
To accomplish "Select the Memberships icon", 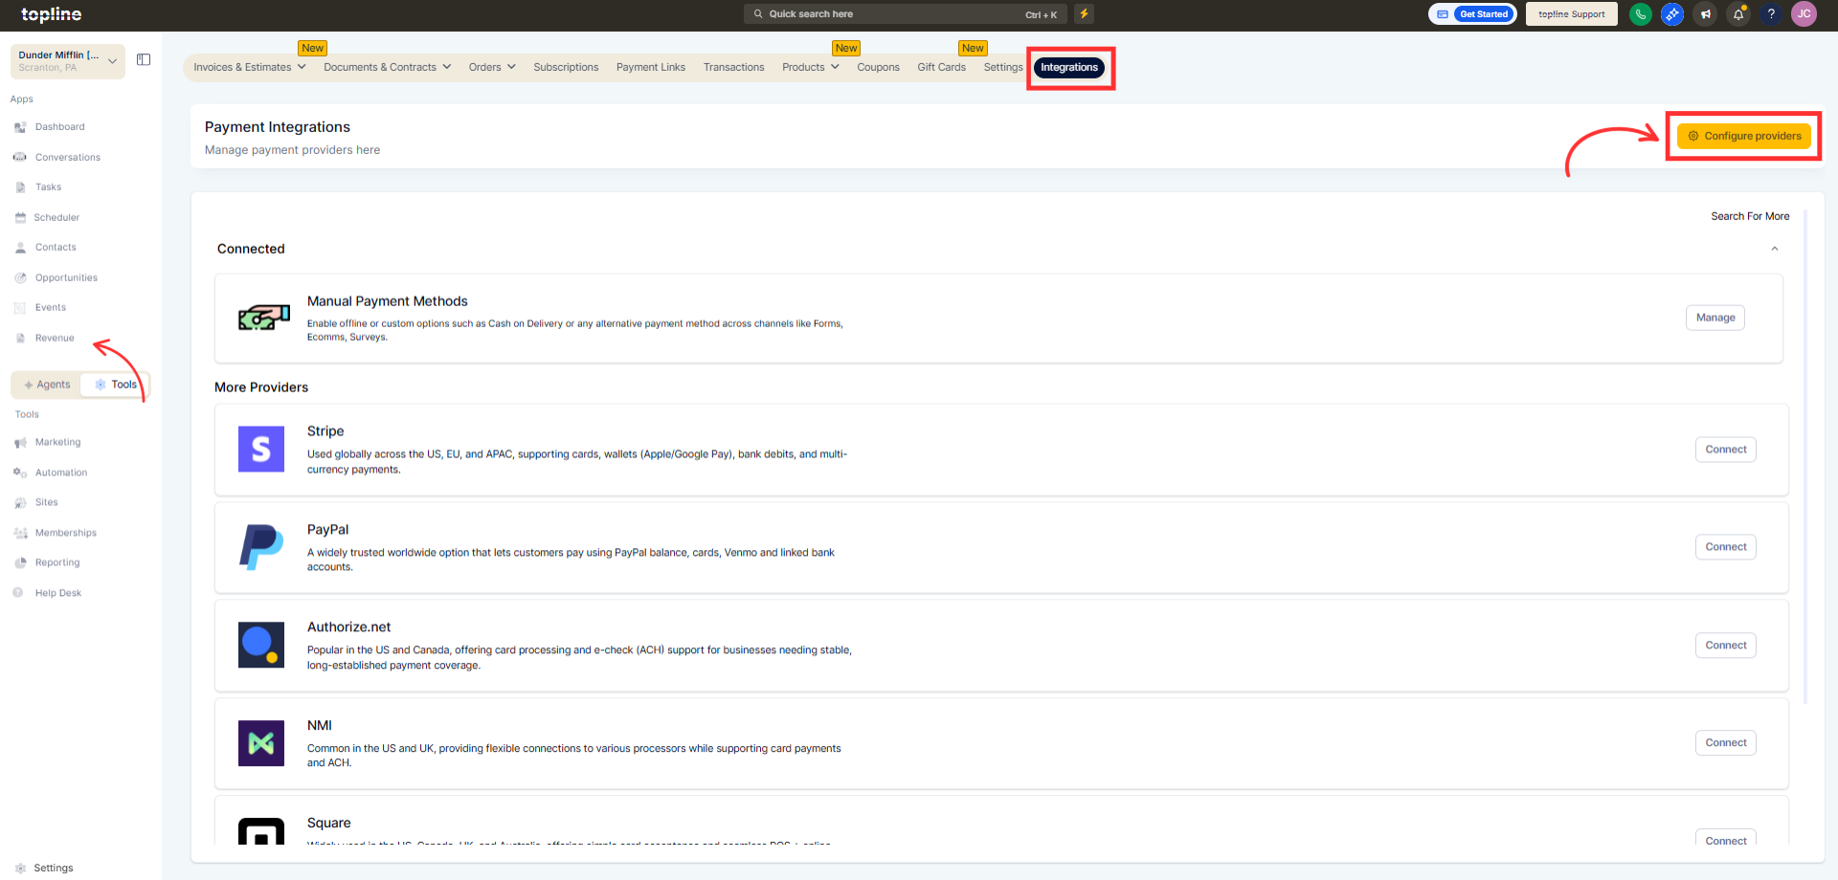I will pos(20,533).
